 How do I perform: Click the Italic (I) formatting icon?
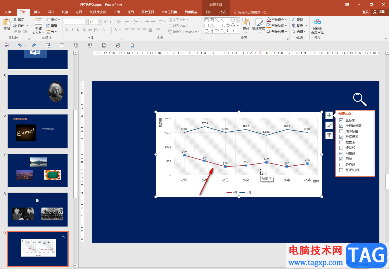(x=72, y=30)
